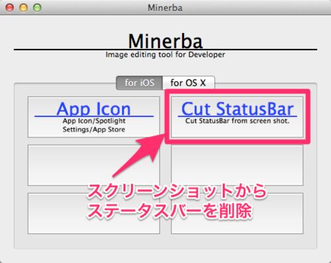Click the red close window button
The height and width of the screenshot is (263, 331).
[9, 8]
